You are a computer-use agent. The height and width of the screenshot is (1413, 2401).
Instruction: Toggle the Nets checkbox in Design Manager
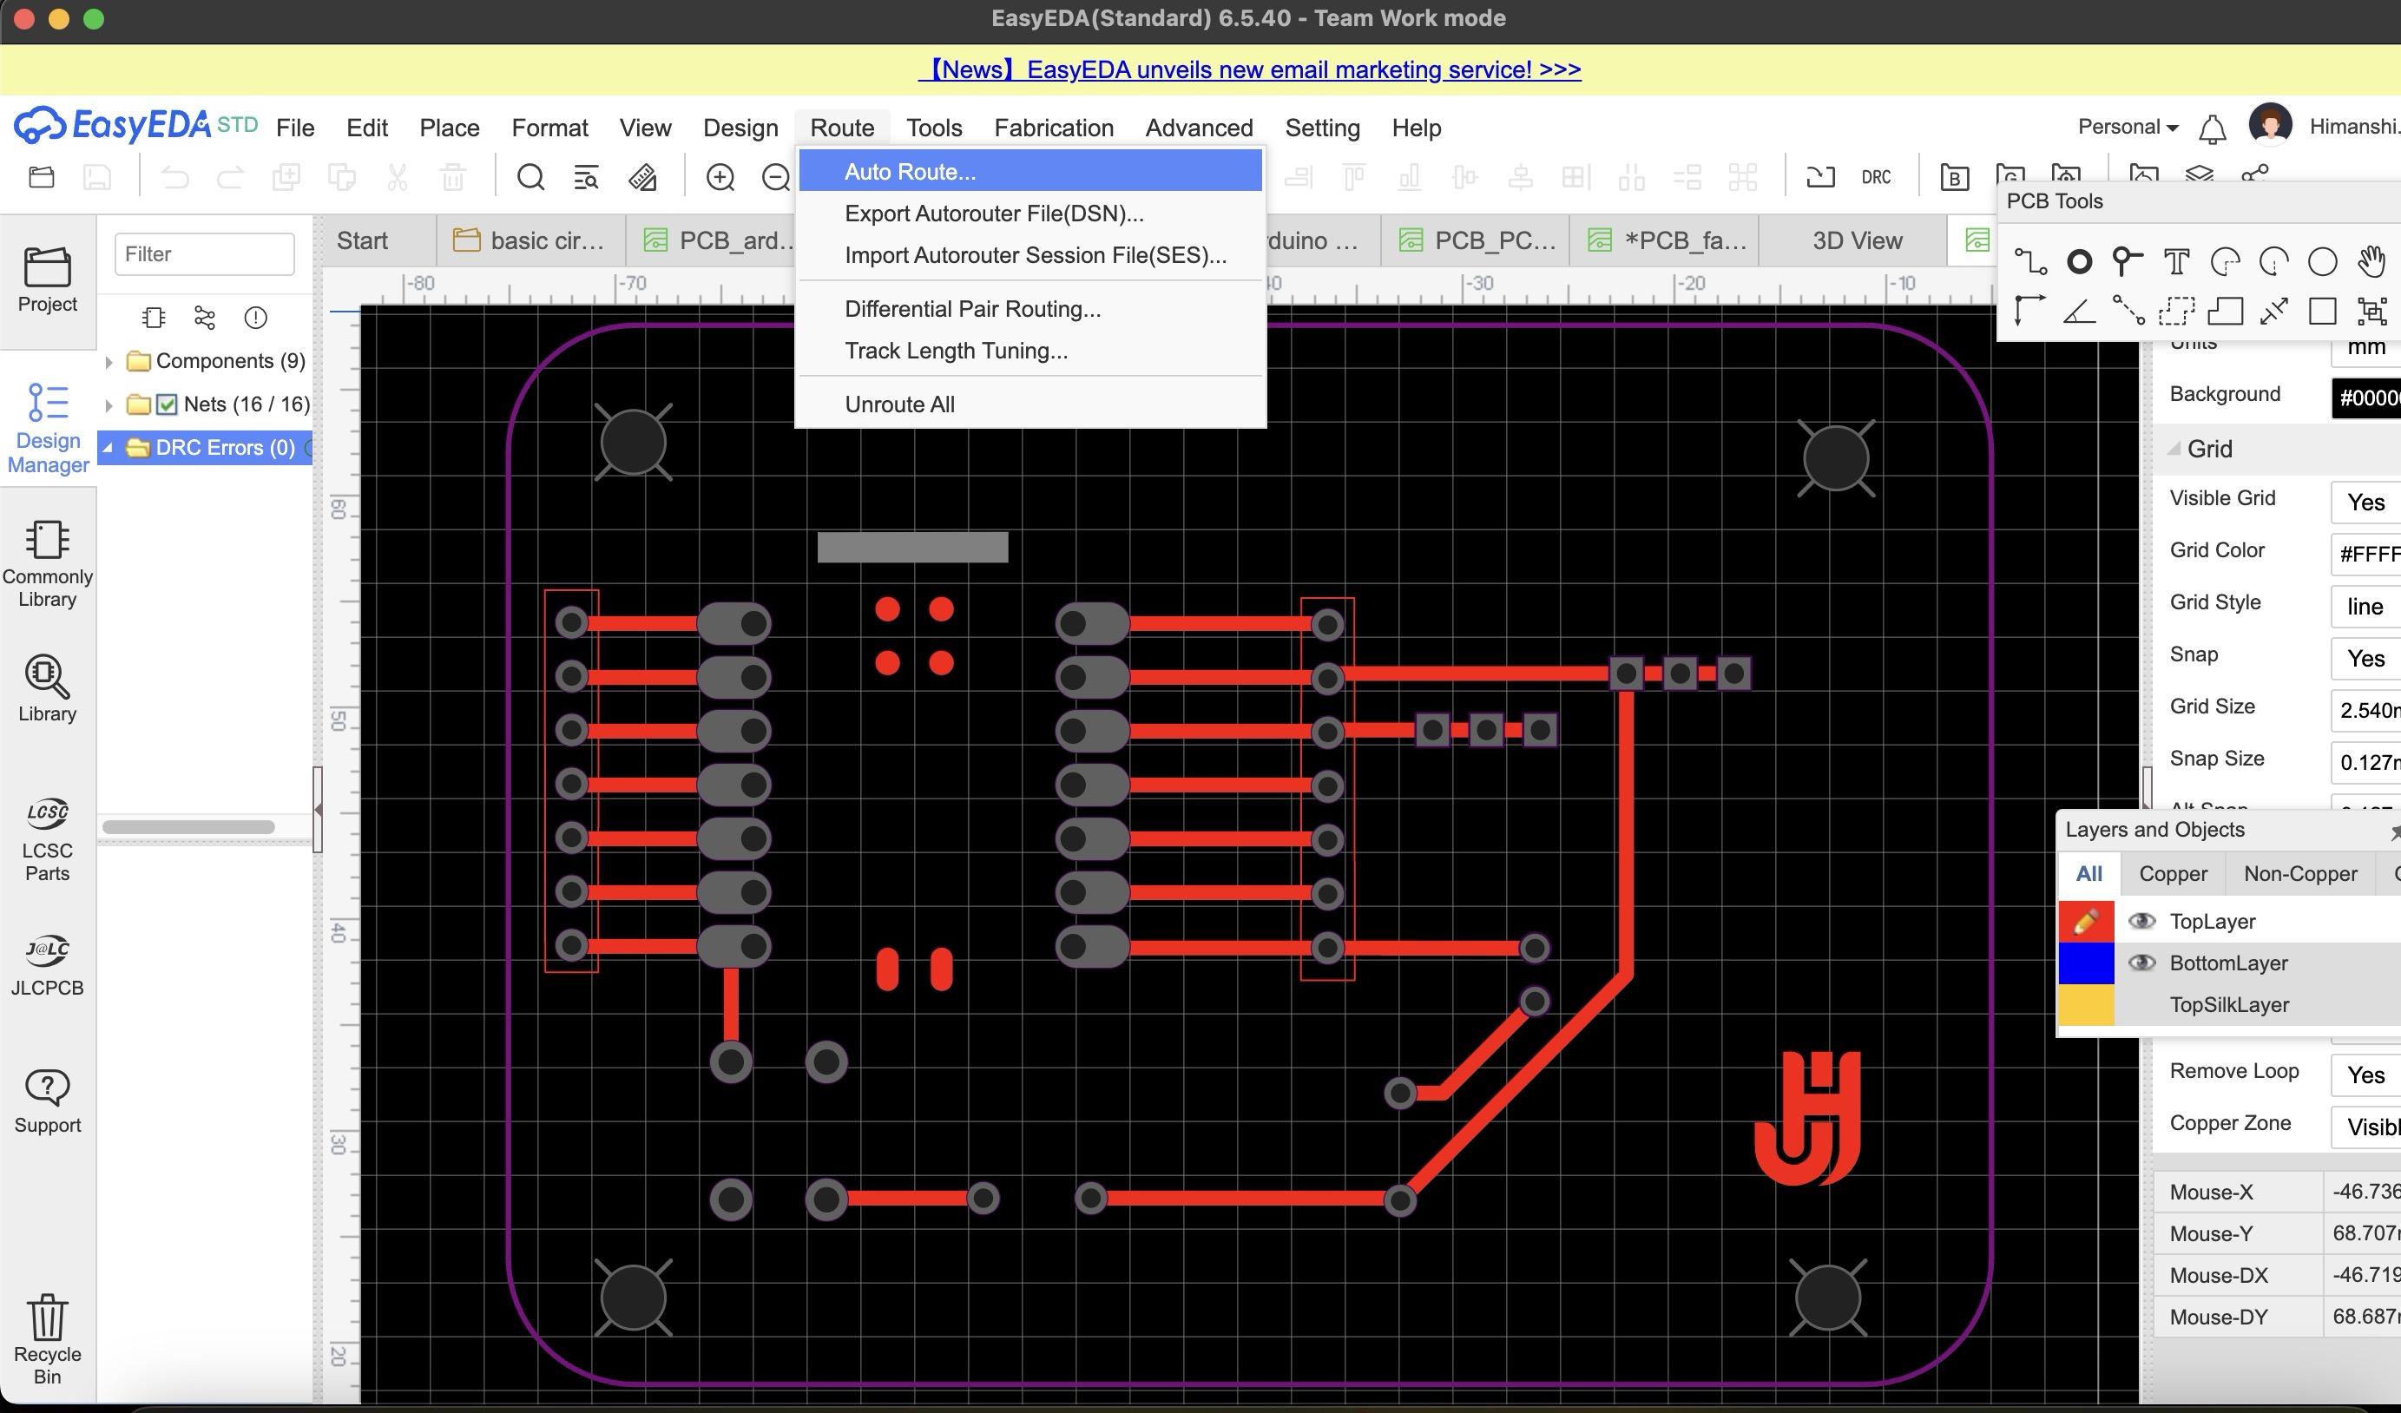click(x=167, y=404)
